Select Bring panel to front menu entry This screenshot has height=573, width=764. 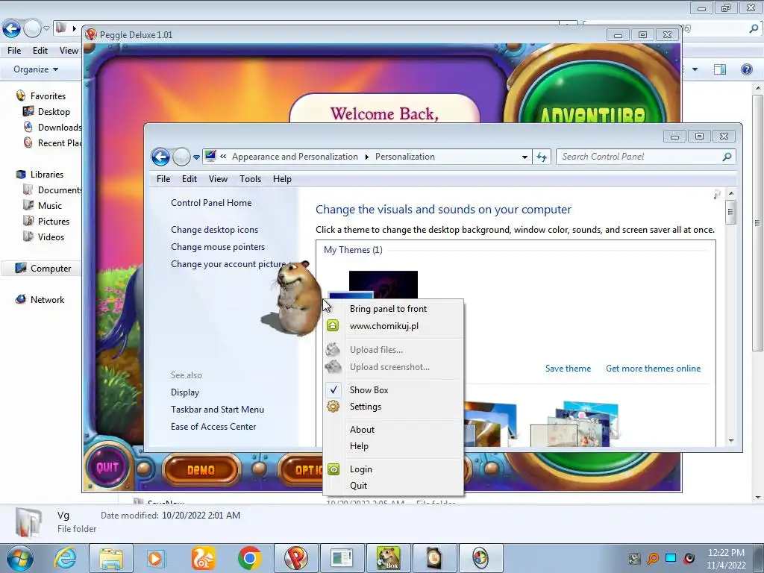coord(388,308)
